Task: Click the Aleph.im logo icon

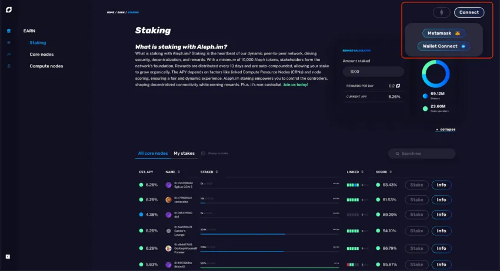Action: (x=9, y=10)
